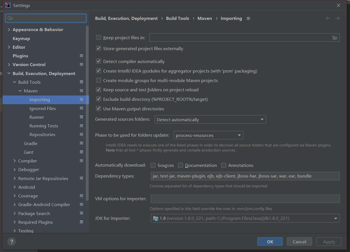Screen dimensions: 350x252
Task: Click Build, Execution, Deployment breadcrumb
Action: click(x=126, y=18)
